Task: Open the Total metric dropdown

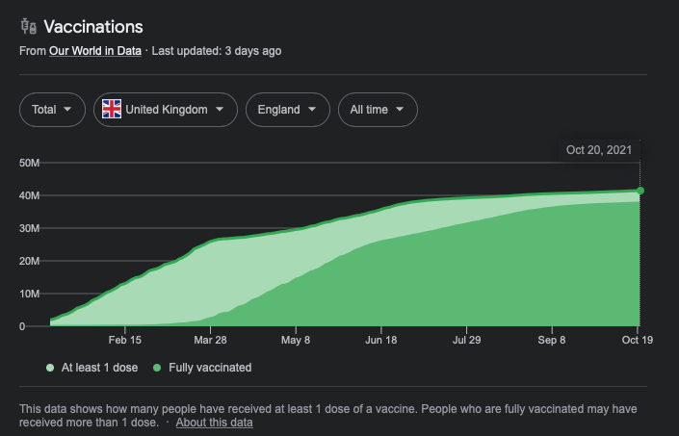Action: 50,110
